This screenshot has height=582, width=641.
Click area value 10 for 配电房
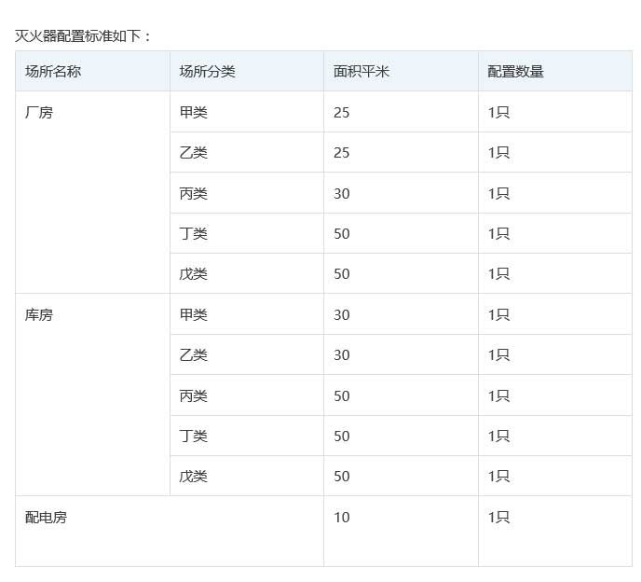pyautogui.click(x=341, y=517)
